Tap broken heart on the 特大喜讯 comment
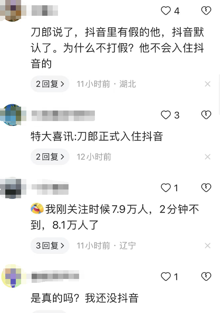 pos(206,115)
